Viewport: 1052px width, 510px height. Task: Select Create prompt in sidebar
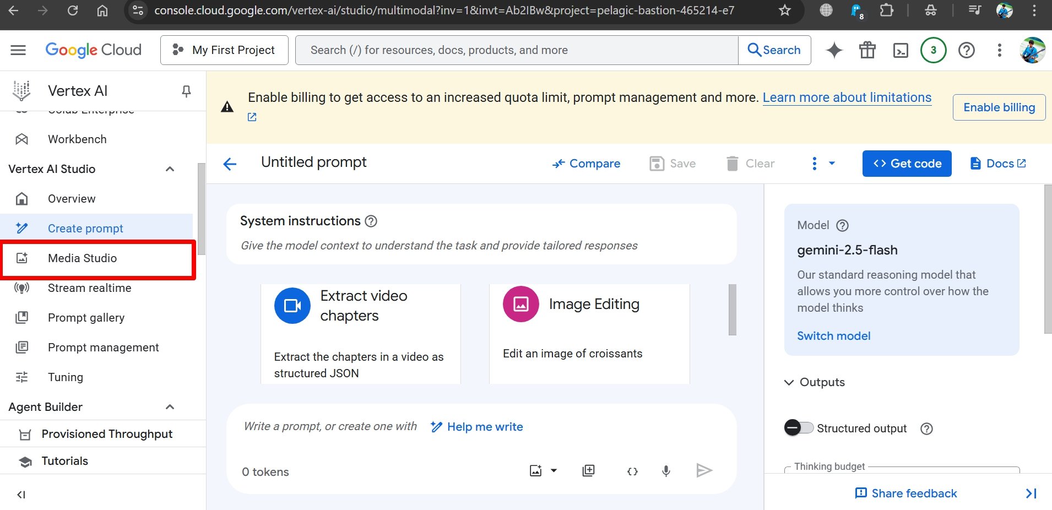[x=96, y=229]
